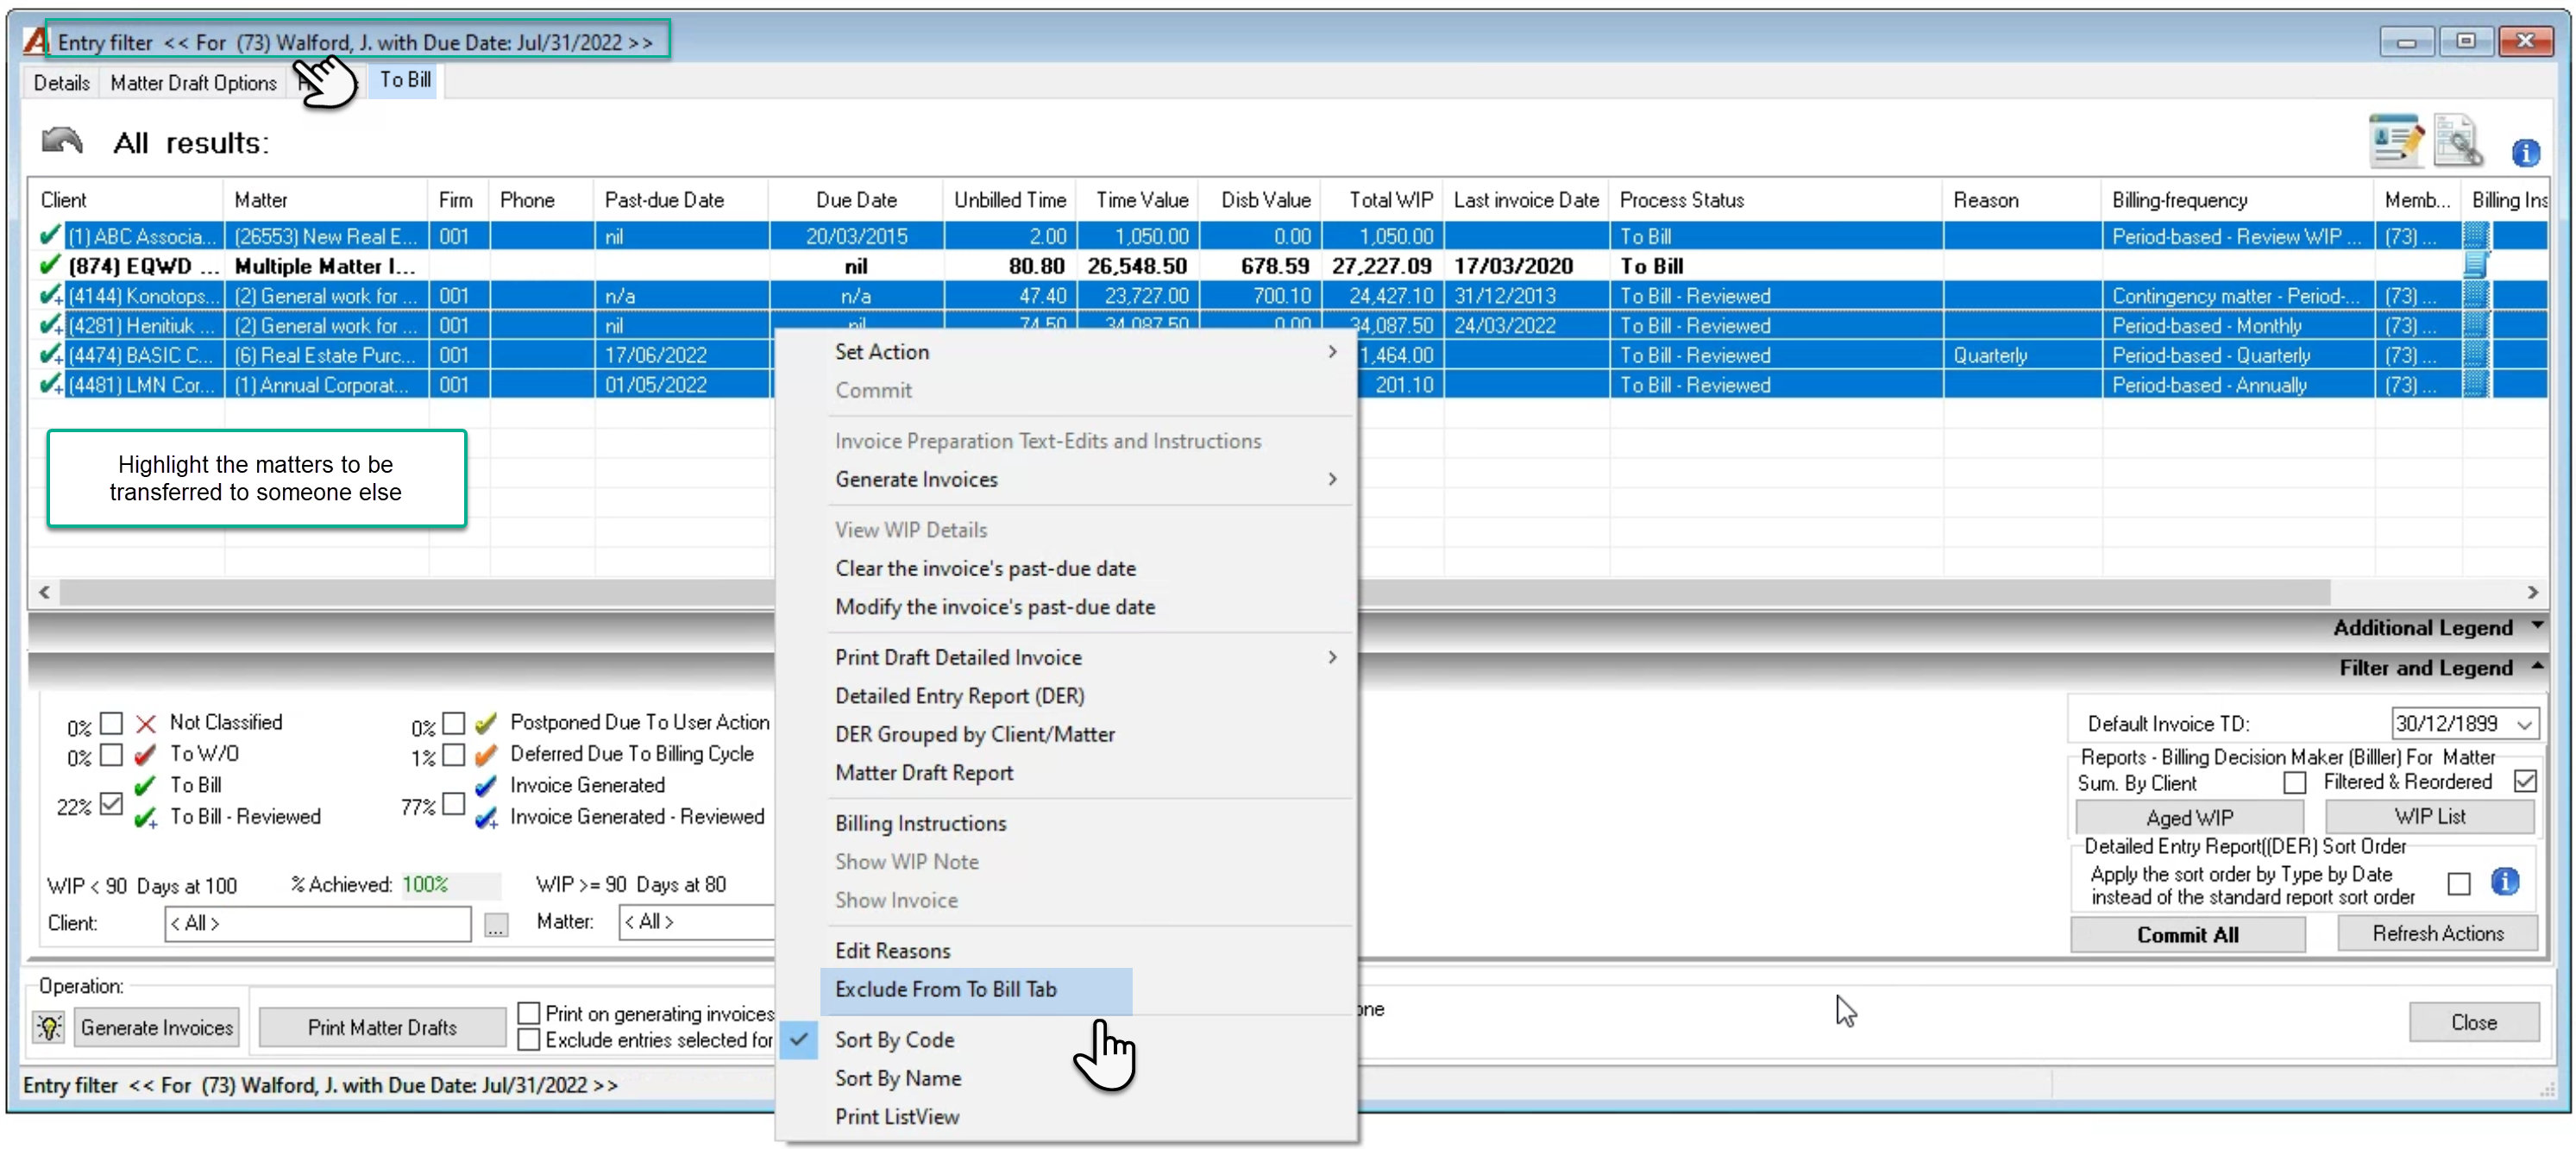This screenshot has width=2576, height=1149.
Task: Open the Default Invoice TD date dropdown
Action: coord(2525,724)
